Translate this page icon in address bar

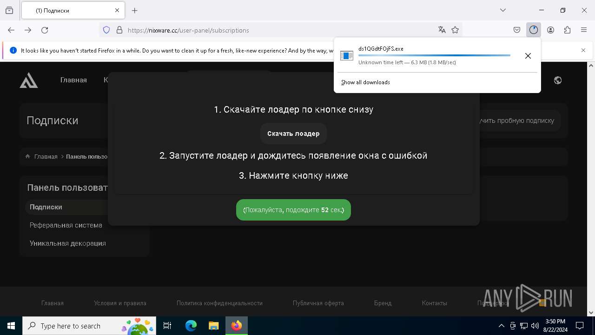pos(442,30)
